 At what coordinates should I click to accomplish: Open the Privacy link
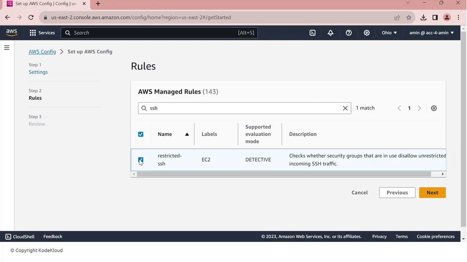pos(379,237)
